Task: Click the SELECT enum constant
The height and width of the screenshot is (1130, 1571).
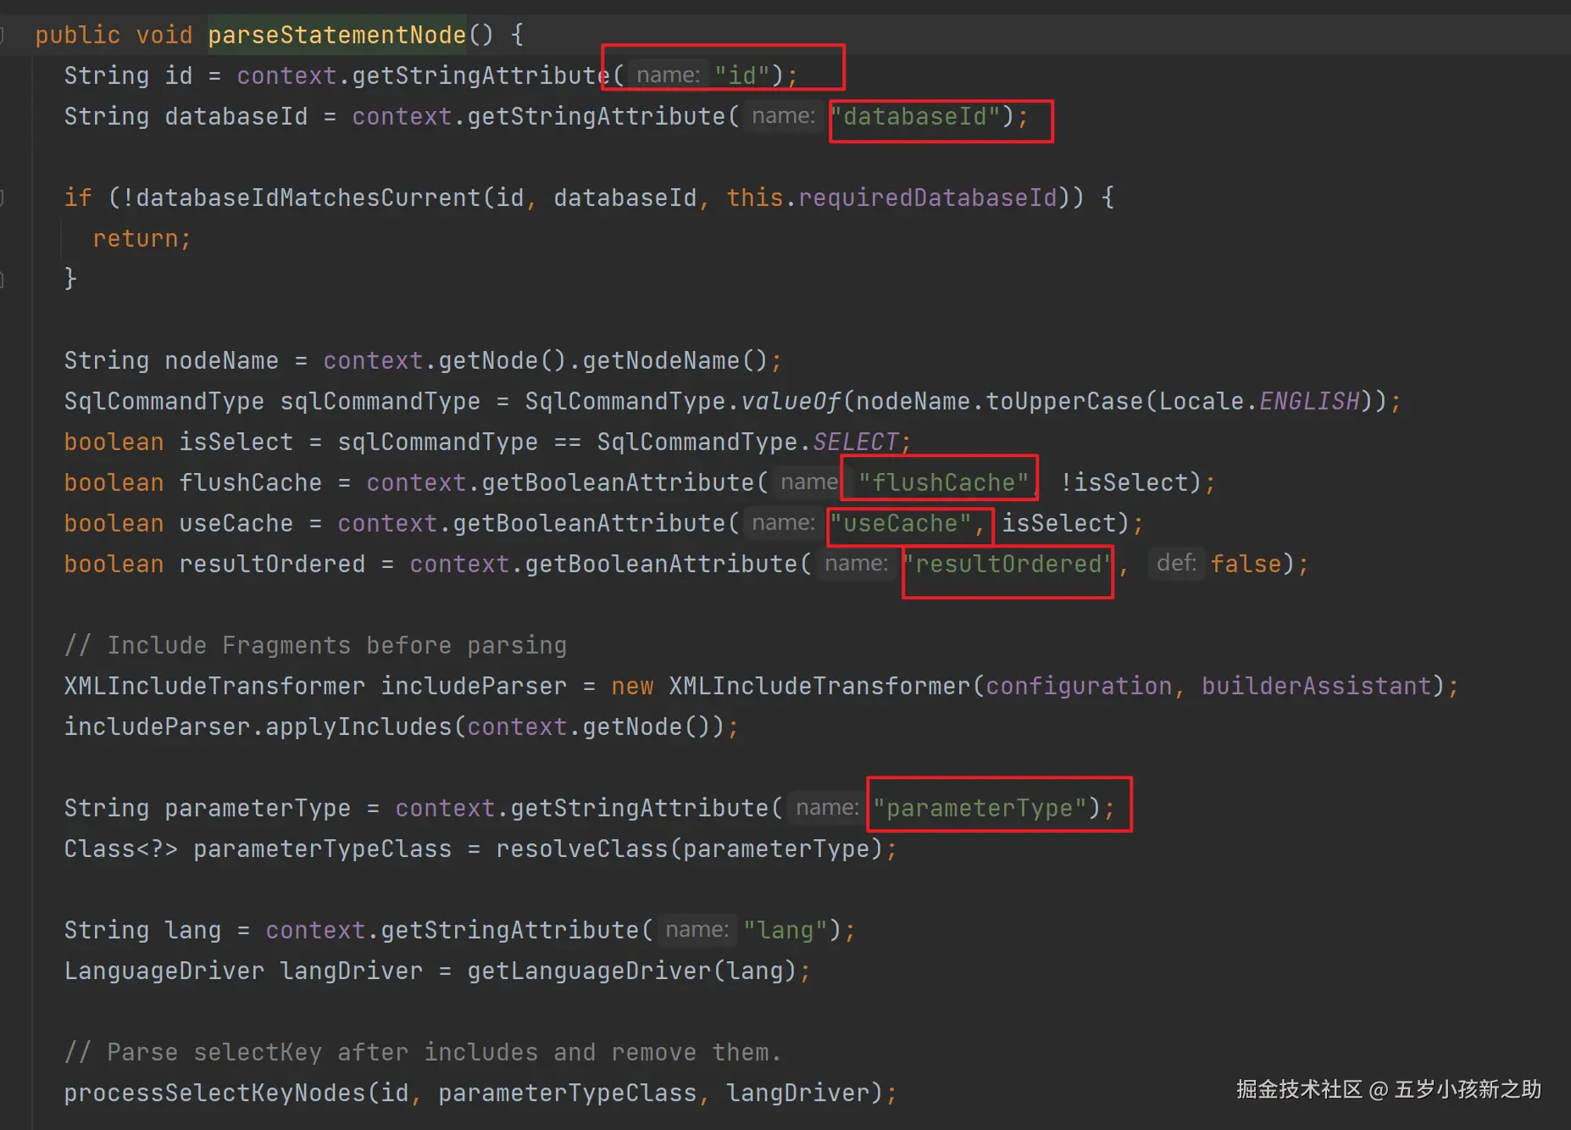Action: [x=856, y=442]
